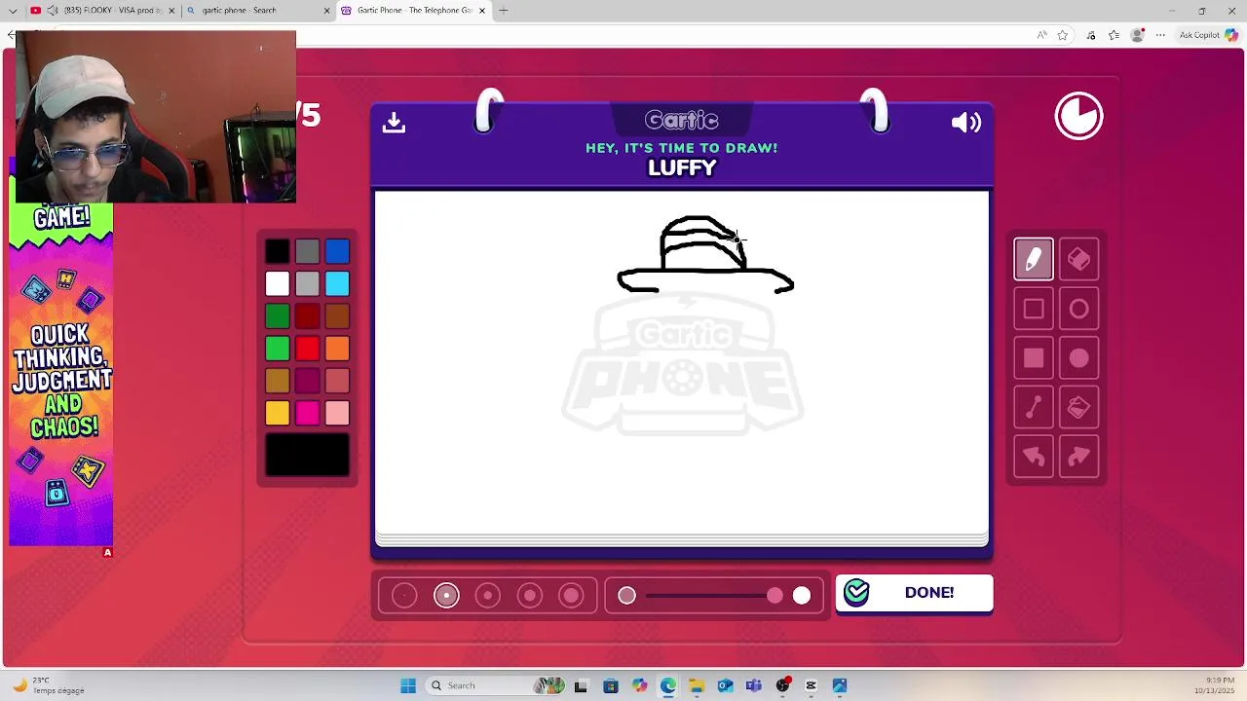Undo the last stroke
Screen dimensions: 1247x701
(x=1034, y=458)
